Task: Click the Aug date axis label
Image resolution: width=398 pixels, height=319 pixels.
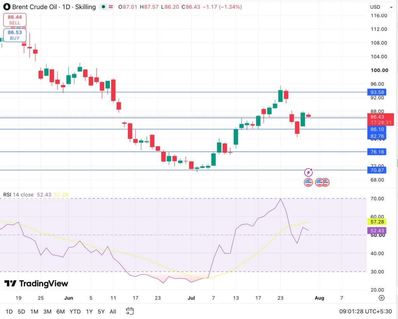Action: pos(319,298)
